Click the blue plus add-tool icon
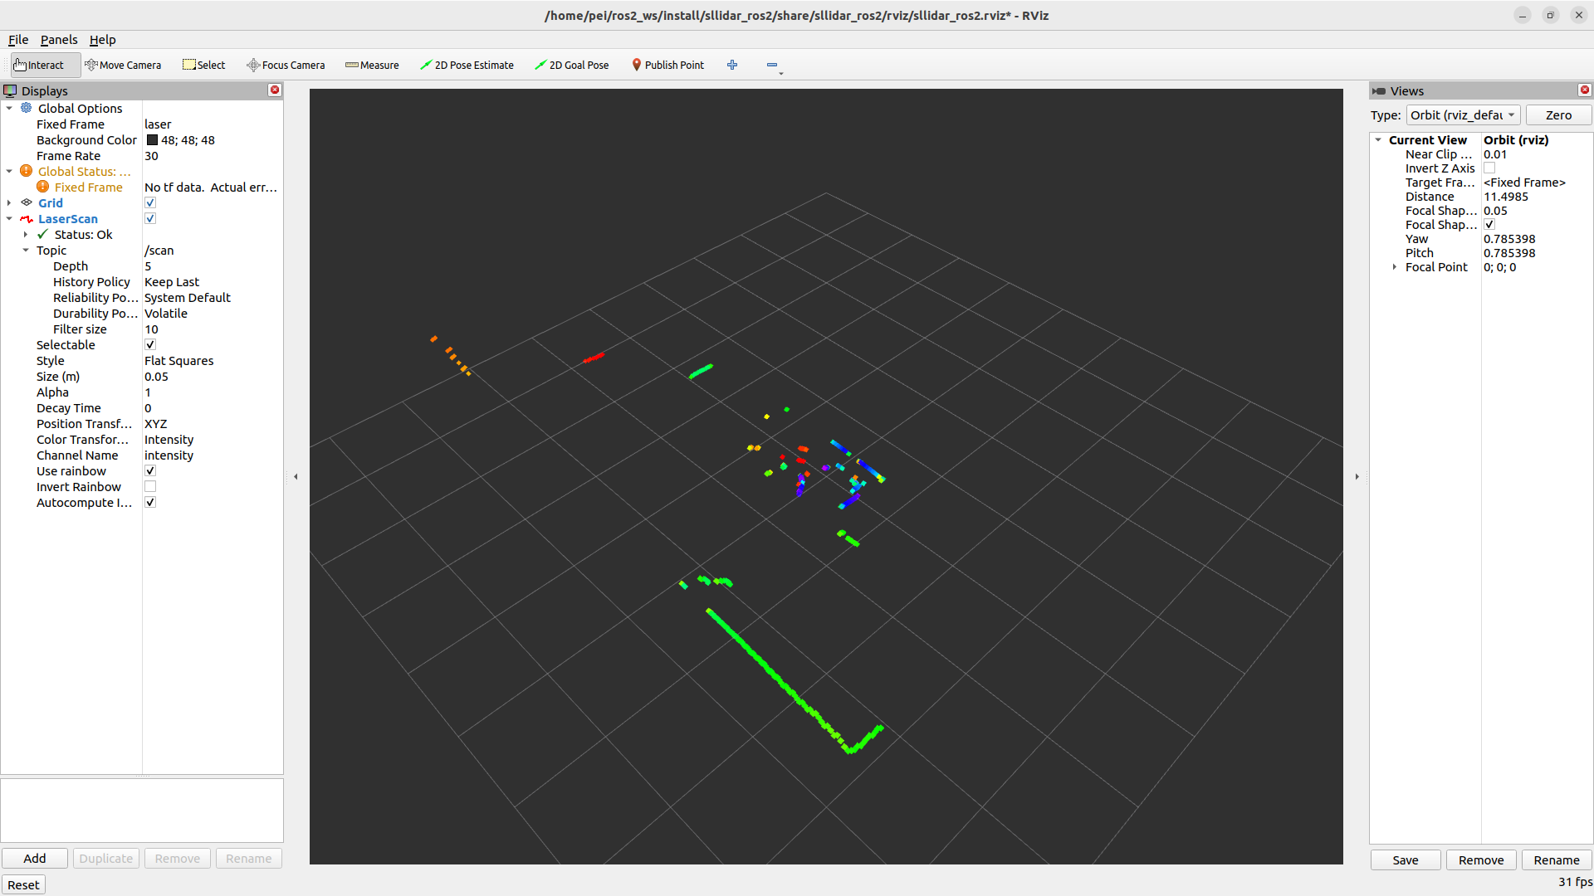1594x896 pixels. [x=732, y=65]
